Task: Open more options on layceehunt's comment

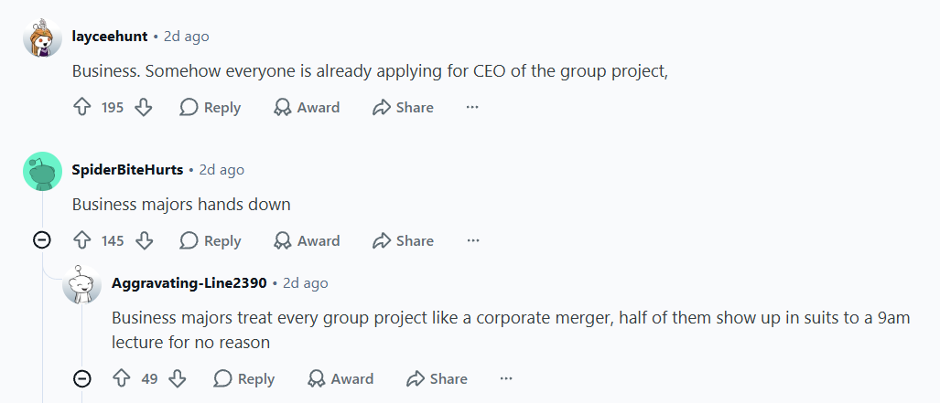Action: [472, 108]
